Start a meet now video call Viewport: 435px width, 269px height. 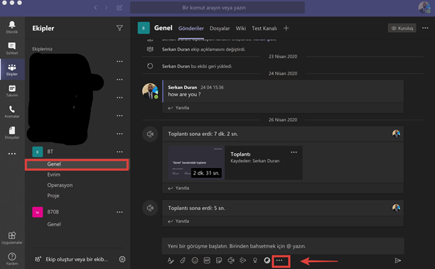[231, 260]
